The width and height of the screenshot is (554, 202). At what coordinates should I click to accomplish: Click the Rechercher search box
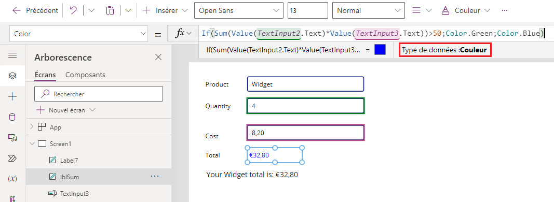point(99,94)
